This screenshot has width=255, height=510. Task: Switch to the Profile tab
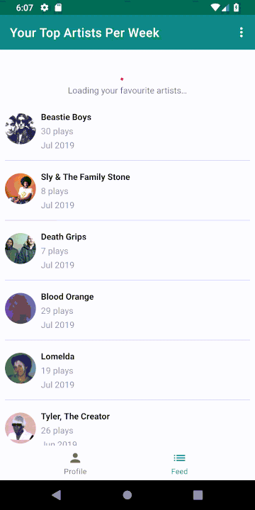(75, 464)
